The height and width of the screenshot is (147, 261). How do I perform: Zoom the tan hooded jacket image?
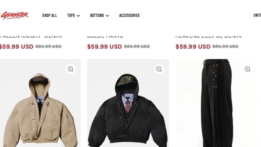point(71,69)
